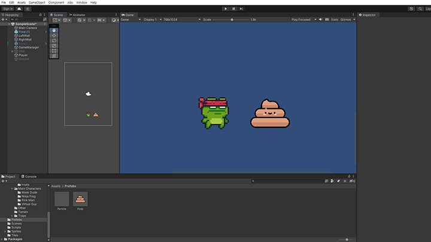The image size is (431, 242).
Task: Click the Step frame button
Action: coord(241,9)
